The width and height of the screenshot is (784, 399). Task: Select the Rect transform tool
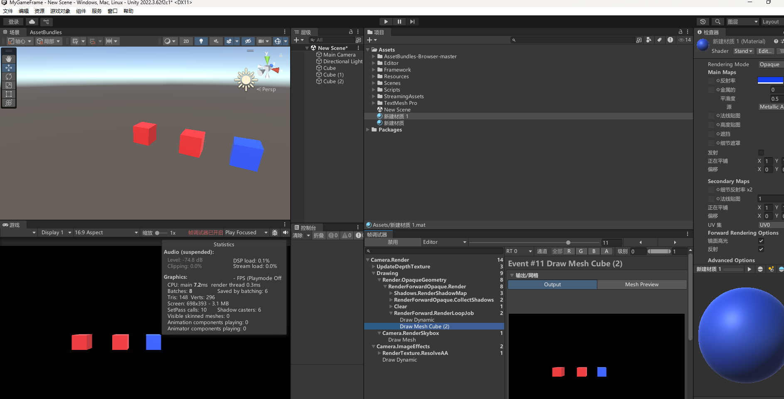[x=9, y=94]
